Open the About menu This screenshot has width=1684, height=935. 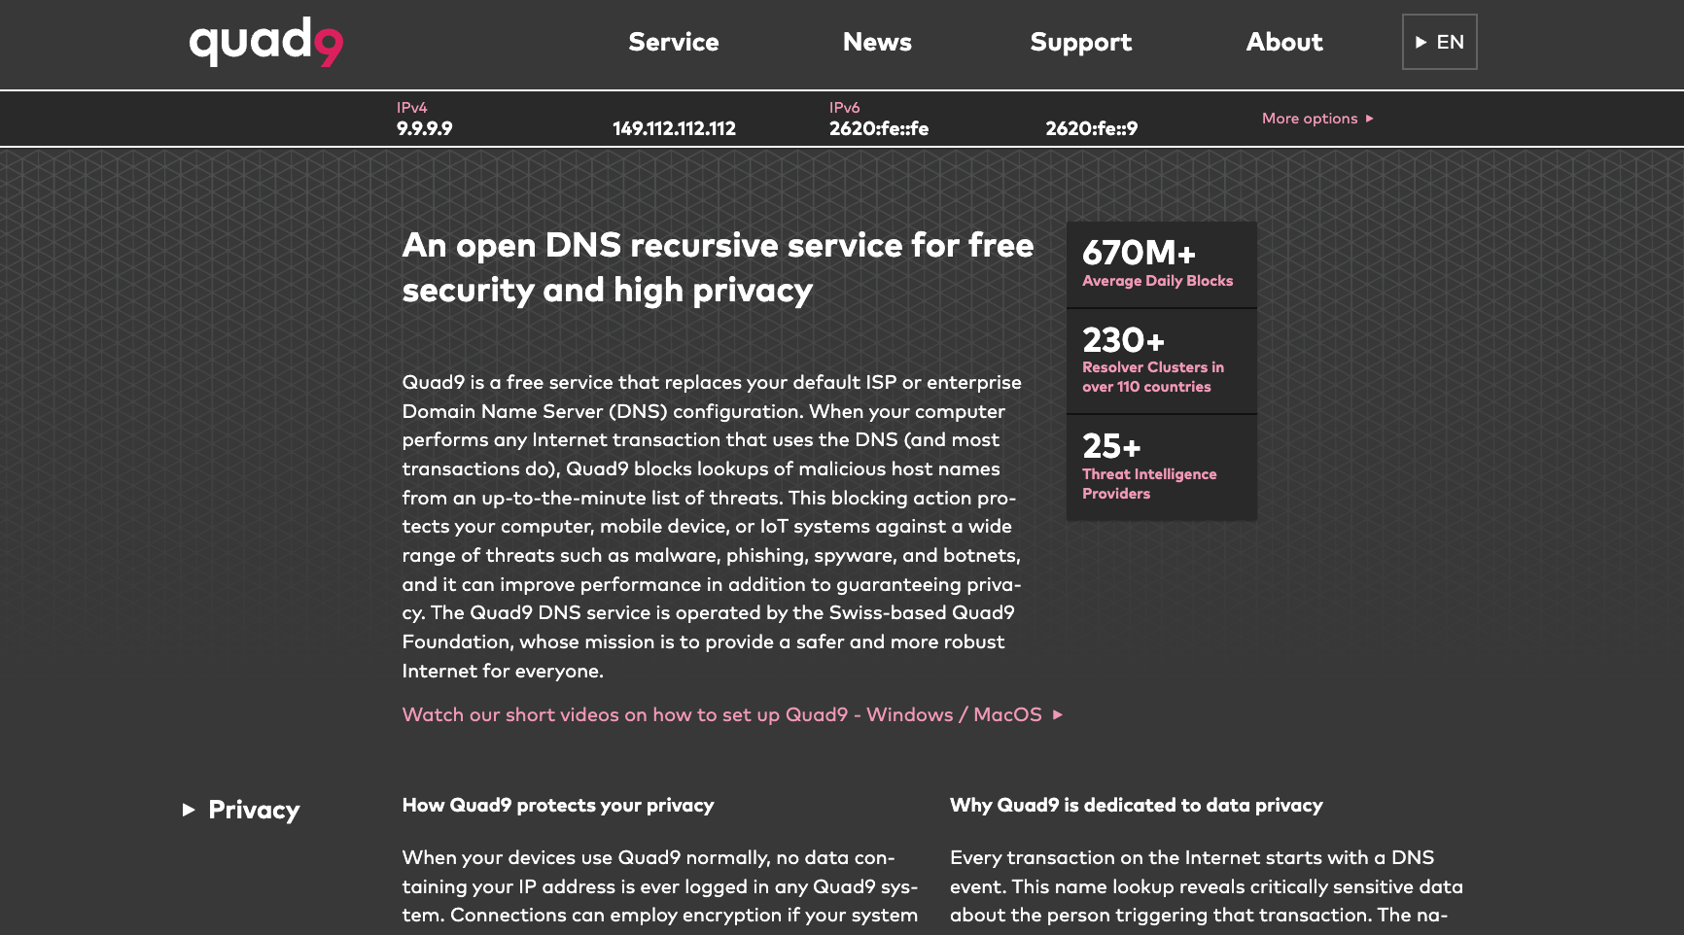pyautogui.click(x=1284, y=42)
